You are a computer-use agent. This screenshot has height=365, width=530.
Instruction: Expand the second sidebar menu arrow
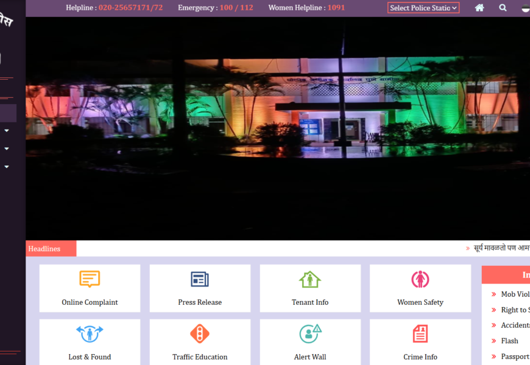pyautogui.click(x=7, y=148)
